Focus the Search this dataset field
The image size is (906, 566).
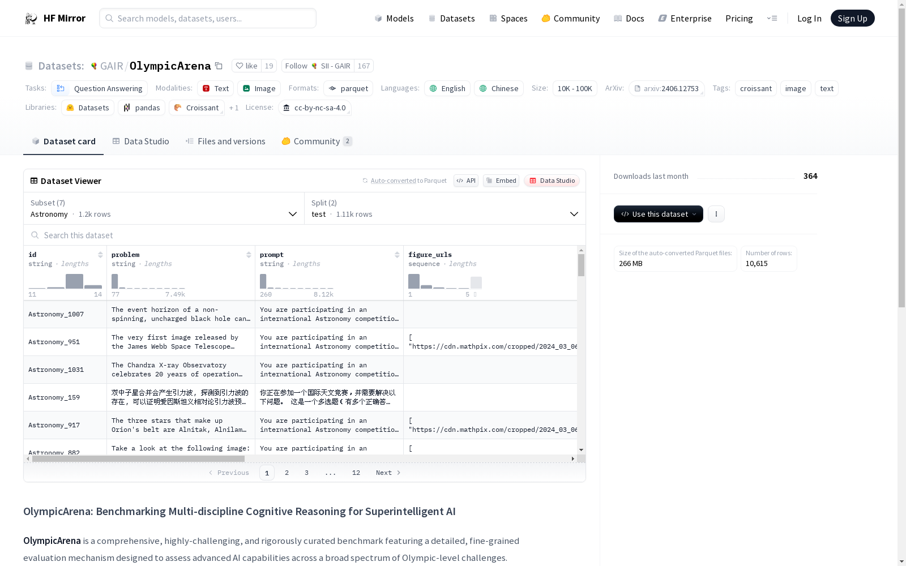[305, 235]
